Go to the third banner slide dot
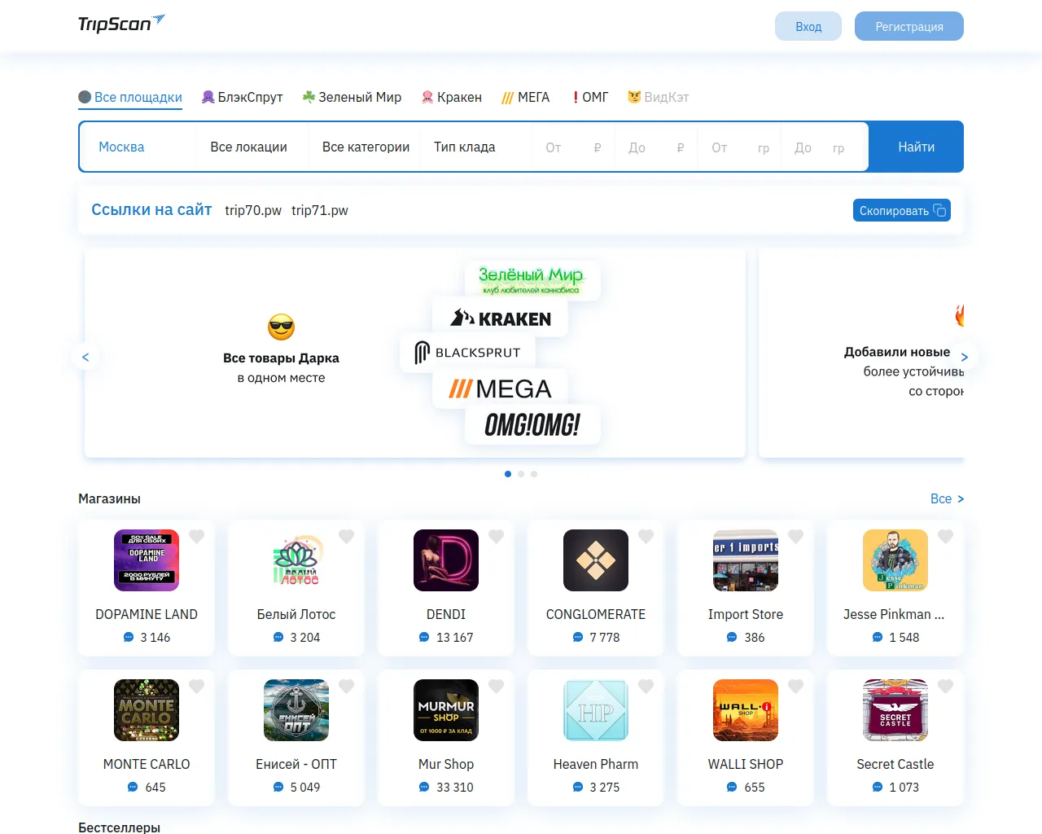1042x834 pixels. 534,474
